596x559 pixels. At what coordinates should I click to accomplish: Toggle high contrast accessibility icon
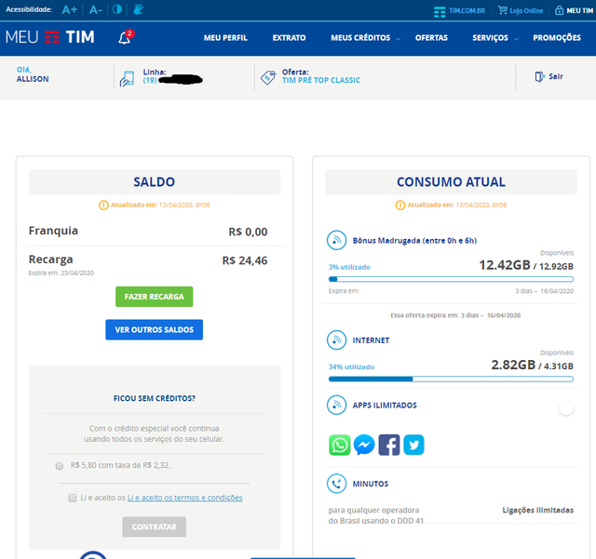pos(117,9)
